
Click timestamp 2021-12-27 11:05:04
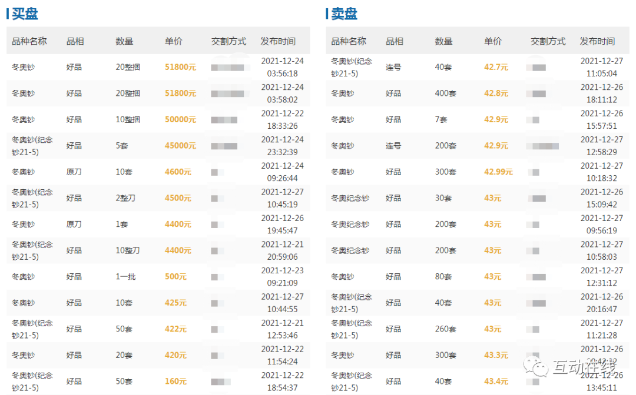601,67
